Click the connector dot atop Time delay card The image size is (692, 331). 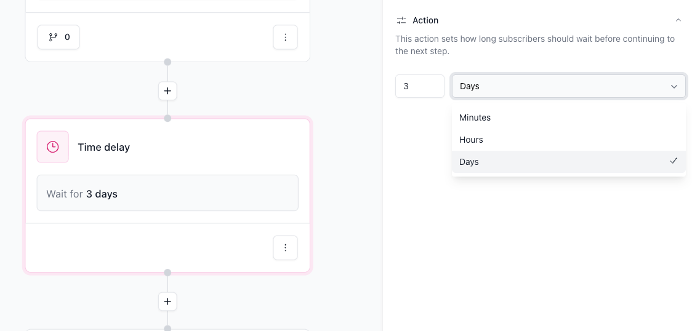click(x=167, y=118)
